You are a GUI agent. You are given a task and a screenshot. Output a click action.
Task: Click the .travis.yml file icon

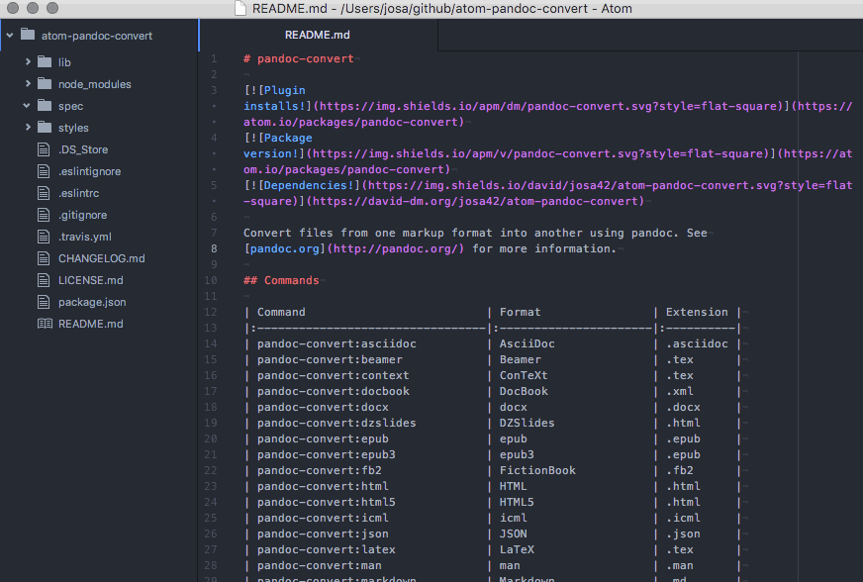click(44, 237)
